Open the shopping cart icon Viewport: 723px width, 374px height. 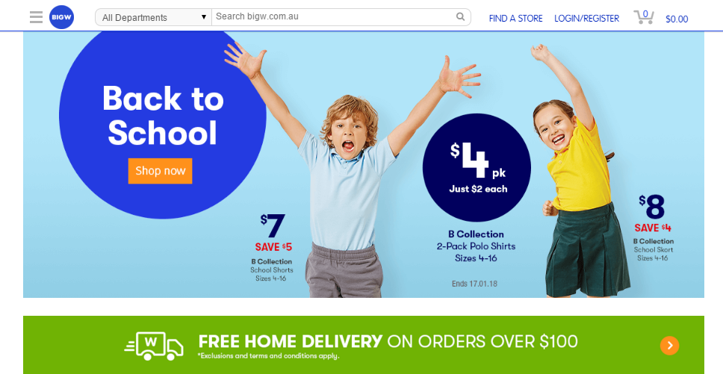(644, 17)
